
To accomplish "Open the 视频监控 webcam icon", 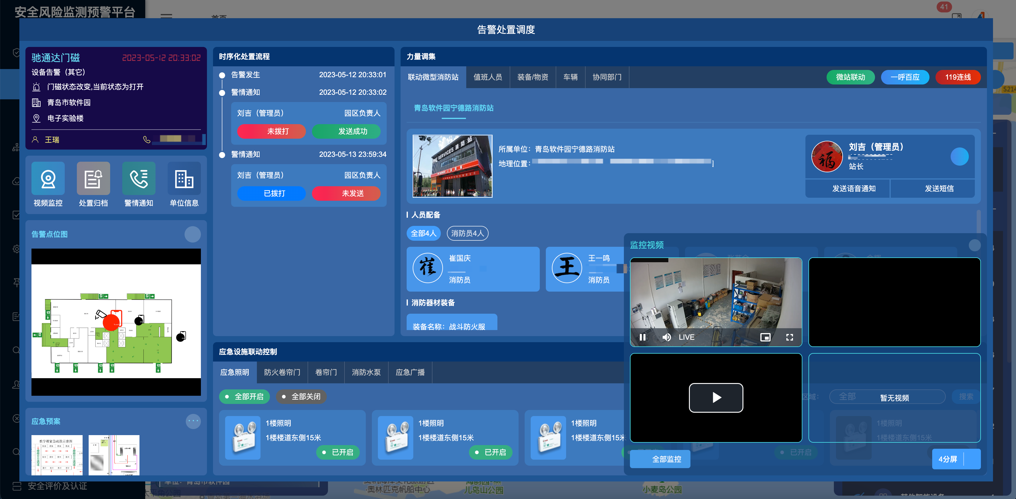I will click(48, 178).
